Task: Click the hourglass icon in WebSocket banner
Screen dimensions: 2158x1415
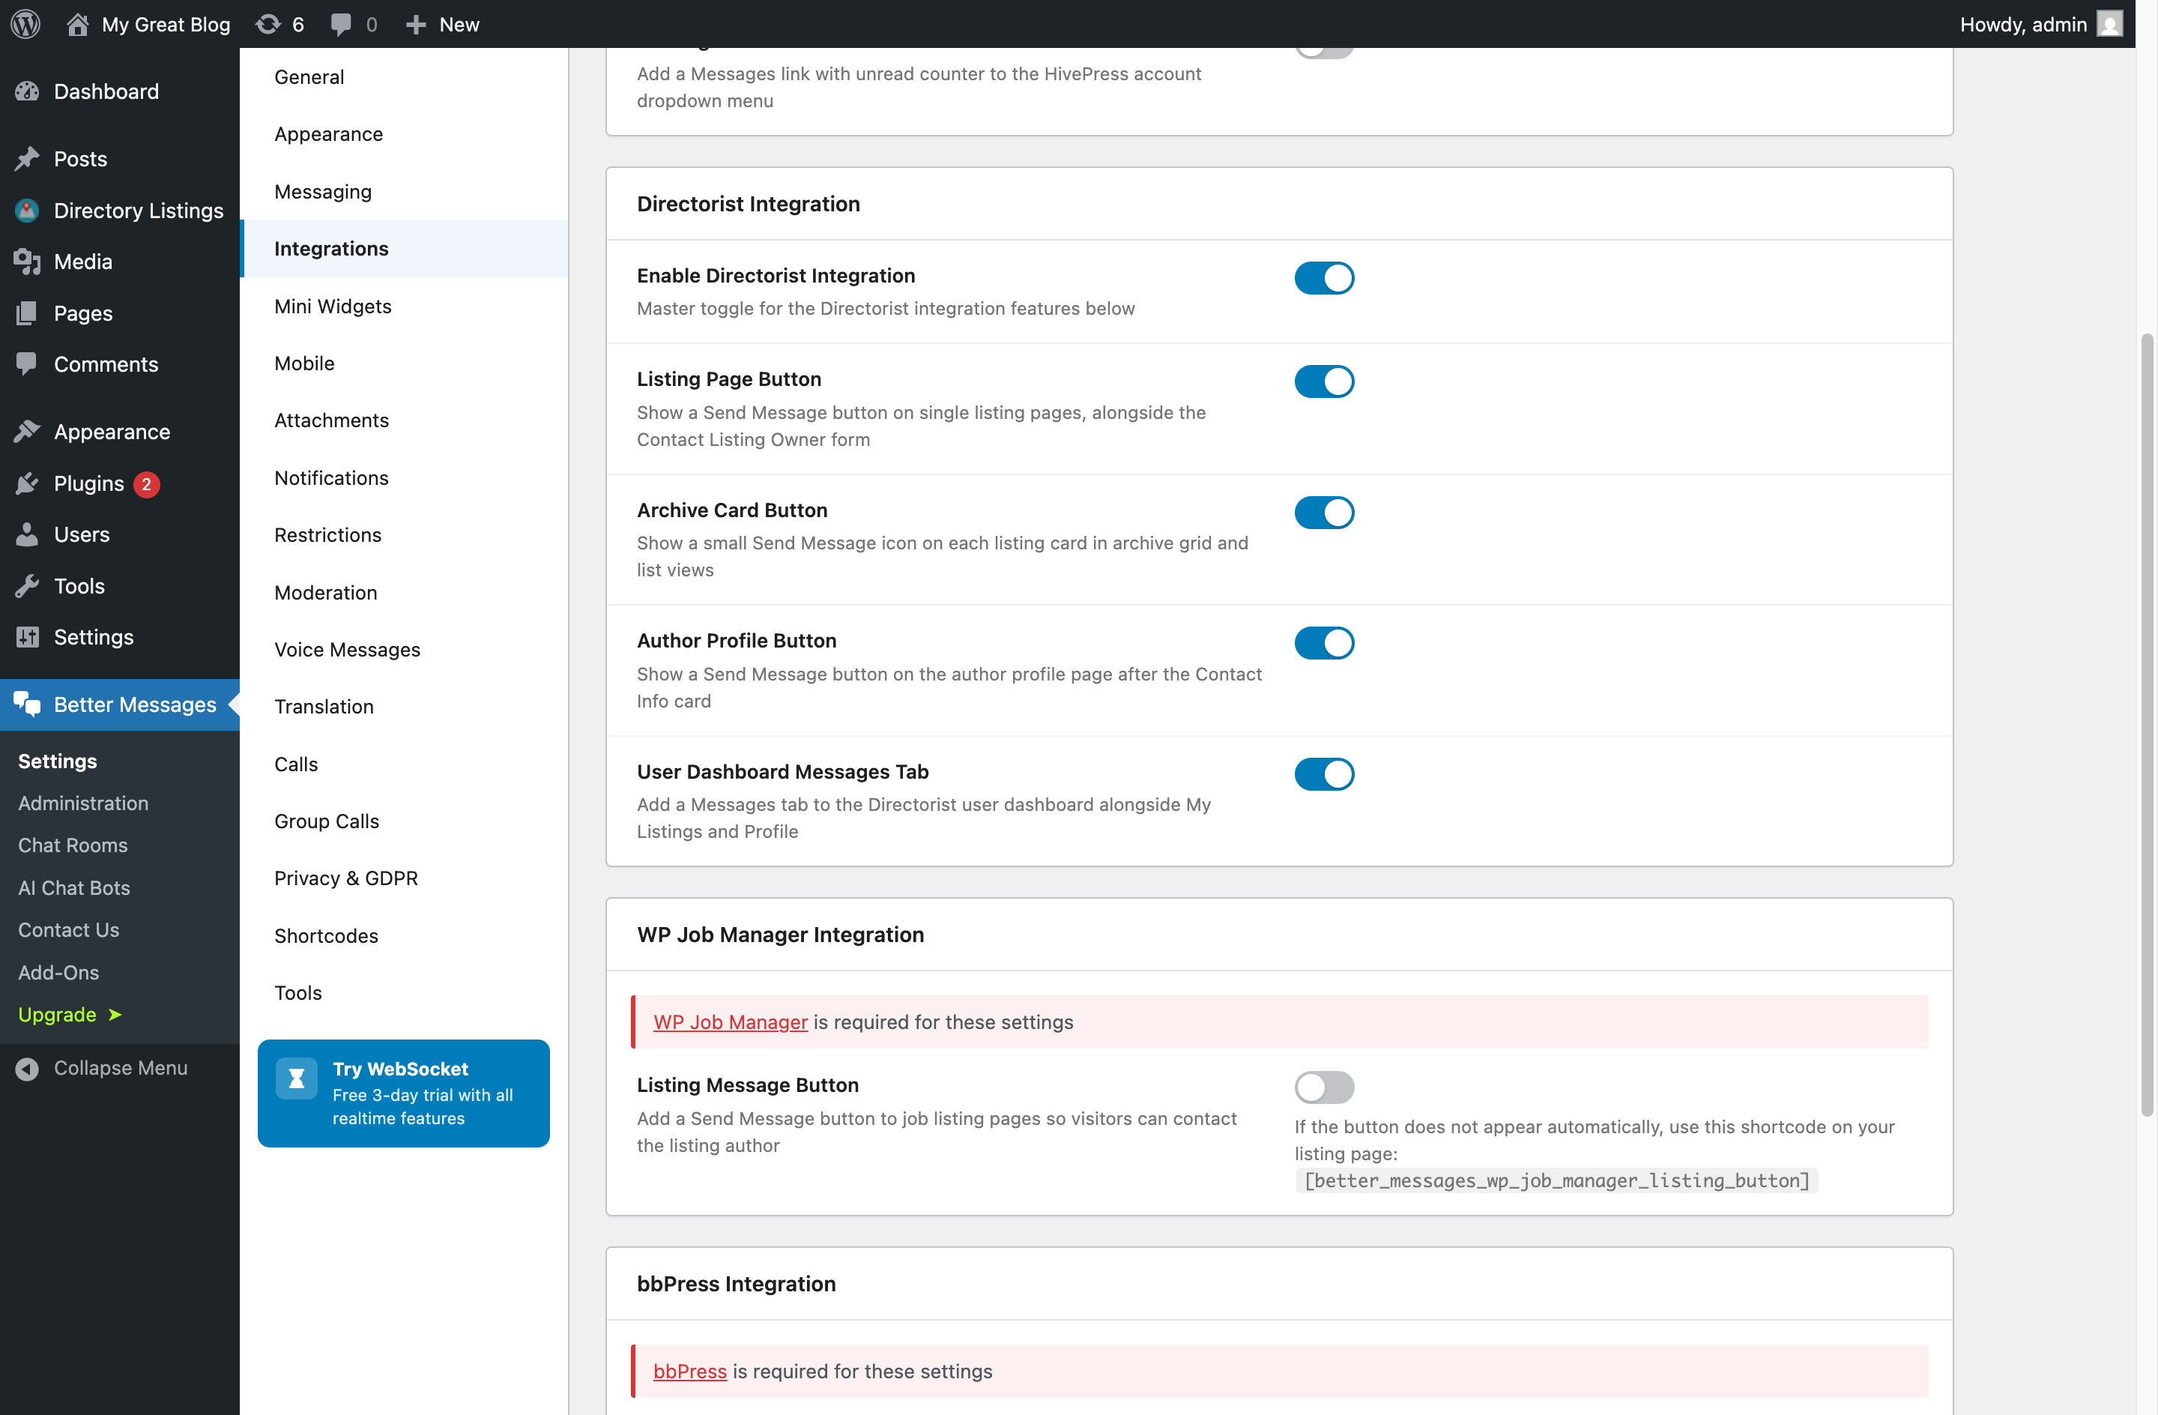Action: 297,1078
